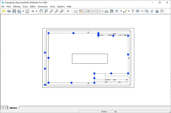This screenshot has width=171, height=113.
Task: Select the Text T tool
Action: point(133,11)
